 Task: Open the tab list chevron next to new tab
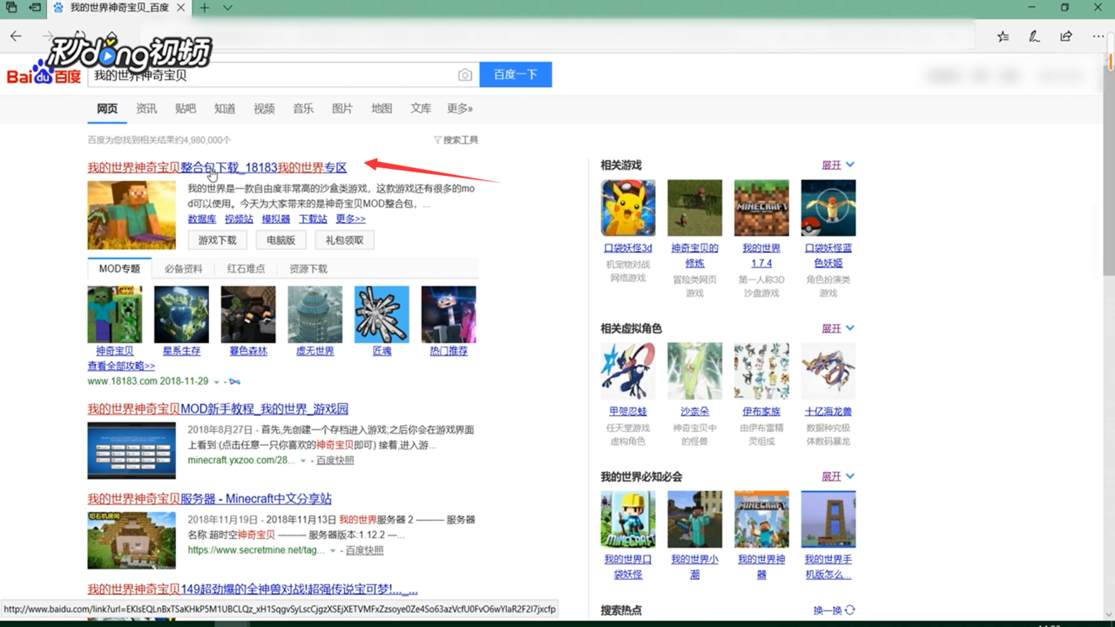(227, 8)
